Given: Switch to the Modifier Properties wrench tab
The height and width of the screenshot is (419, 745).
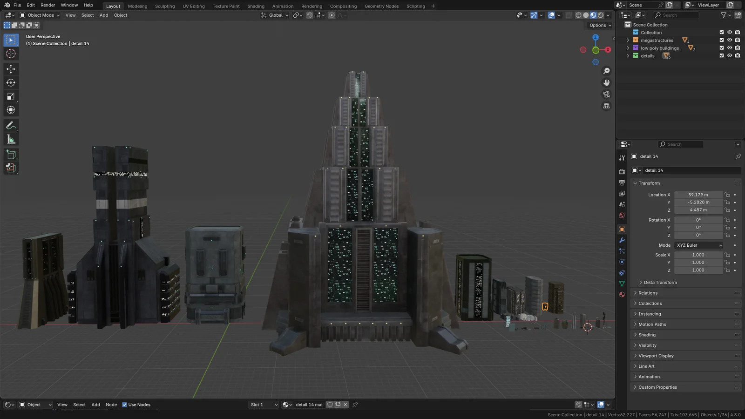Looking at the screenshot, I should coord(622,240).
